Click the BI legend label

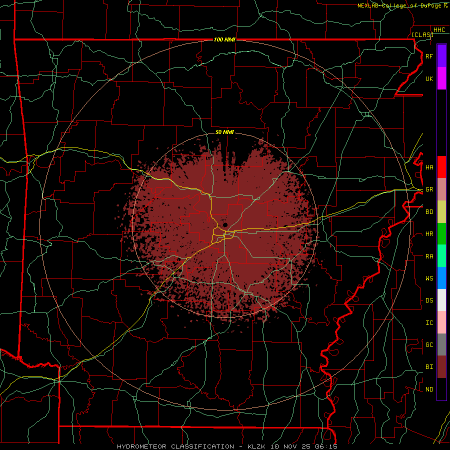point(429,367)
